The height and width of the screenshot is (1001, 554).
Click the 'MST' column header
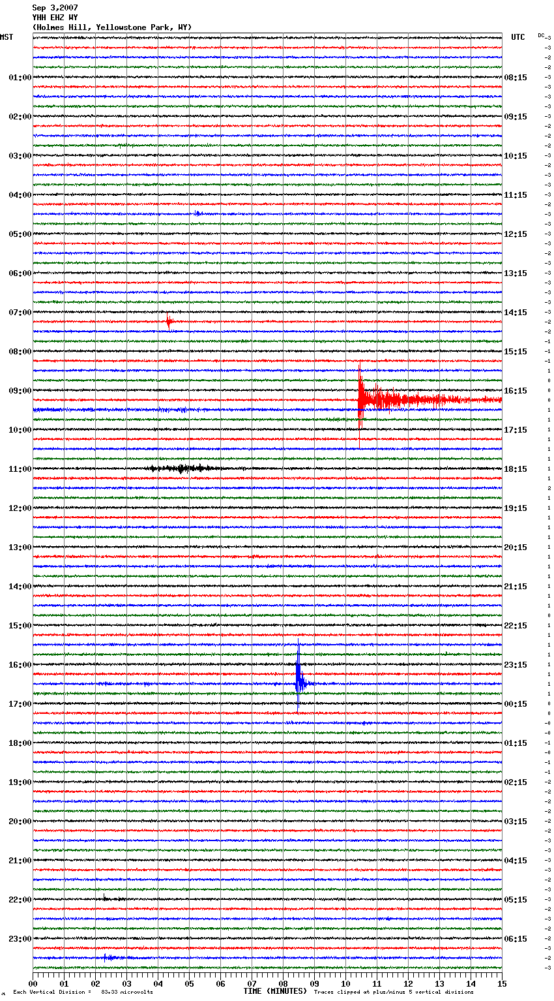click(7, 37)
